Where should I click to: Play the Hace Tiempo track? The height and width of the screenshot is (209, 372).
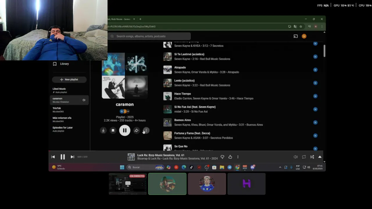coord(183,94)
